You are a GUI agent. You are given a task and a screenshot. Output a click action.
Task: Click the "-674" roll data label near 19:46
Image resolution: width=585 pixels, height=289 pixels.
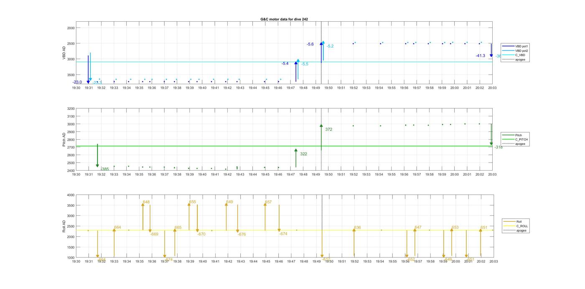[283, 234]
